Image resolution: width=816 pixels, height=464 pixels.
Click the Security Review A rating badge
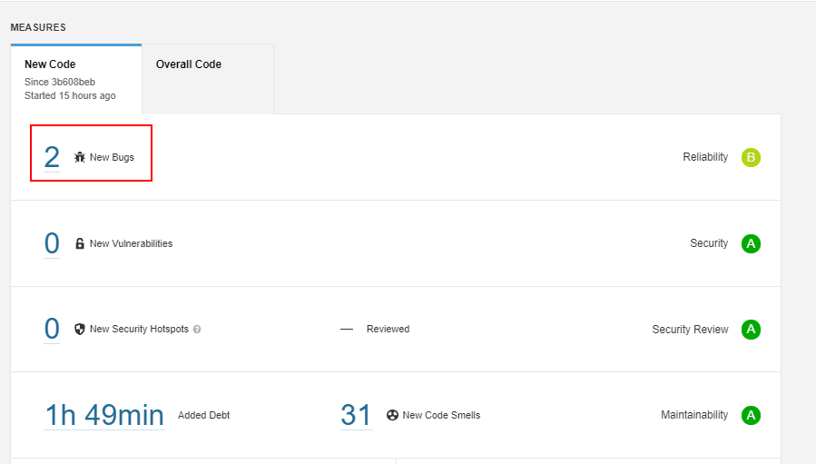click(x=751, y=329)
